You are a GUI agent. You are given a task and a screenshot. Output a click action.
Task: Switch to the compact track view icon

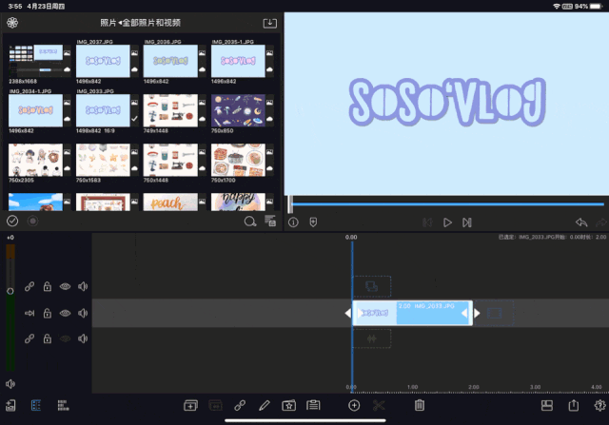64,406
